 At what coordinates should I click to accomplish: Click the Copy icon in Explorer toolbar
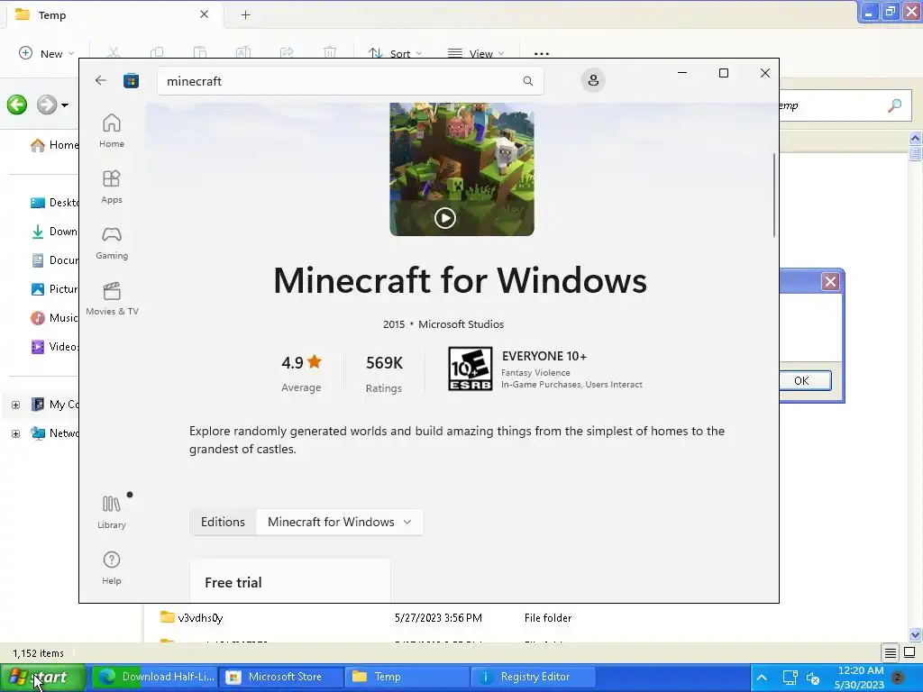pos(157,52)
